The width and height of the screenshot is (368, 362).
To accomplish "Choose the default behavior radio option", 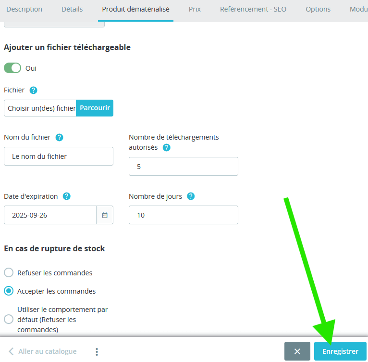I will (x=9, y=319).
